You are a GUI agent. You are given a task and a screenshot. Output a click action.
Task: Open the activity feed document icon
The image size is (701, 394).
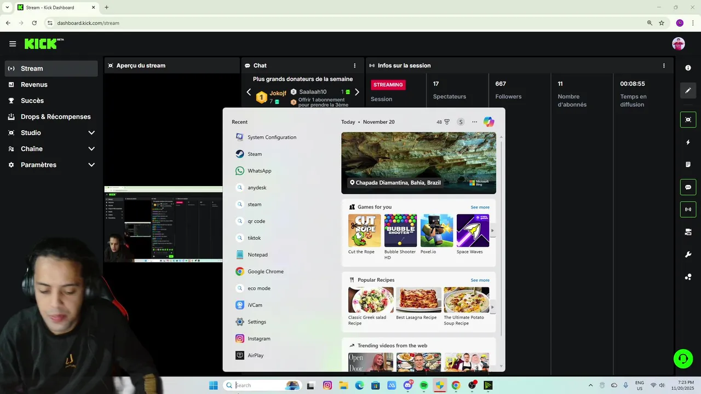pos(688,165)
